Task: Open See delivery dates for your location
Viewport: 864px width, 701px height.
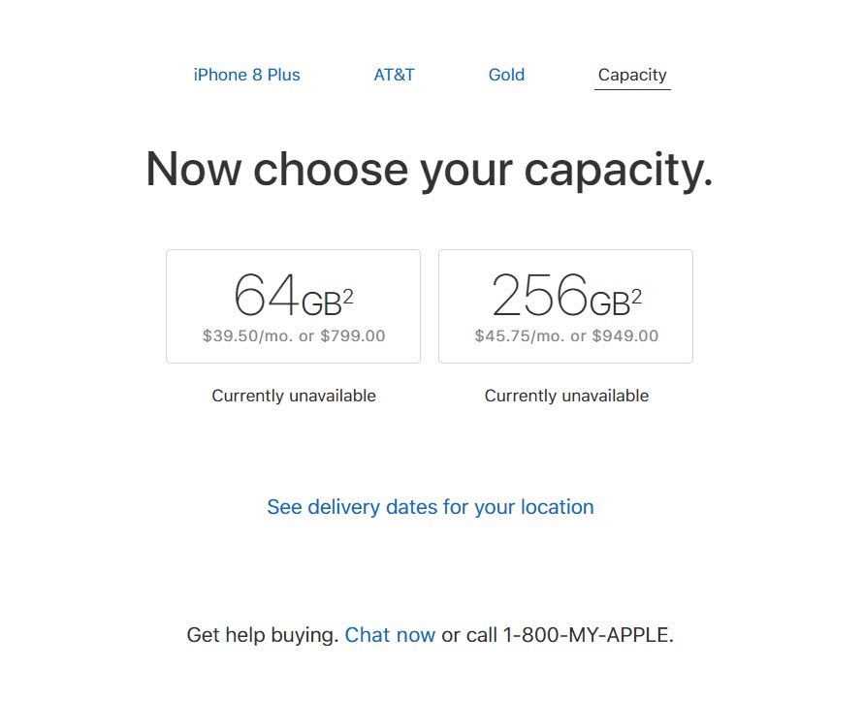Action: [x=431, y=507]
